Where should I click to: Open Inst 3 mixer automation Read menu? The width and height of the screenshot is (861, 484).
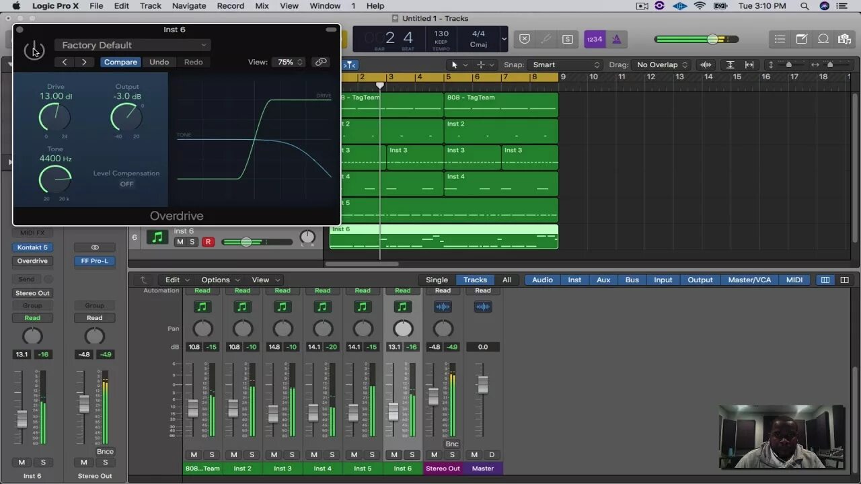tap(283, 290)
